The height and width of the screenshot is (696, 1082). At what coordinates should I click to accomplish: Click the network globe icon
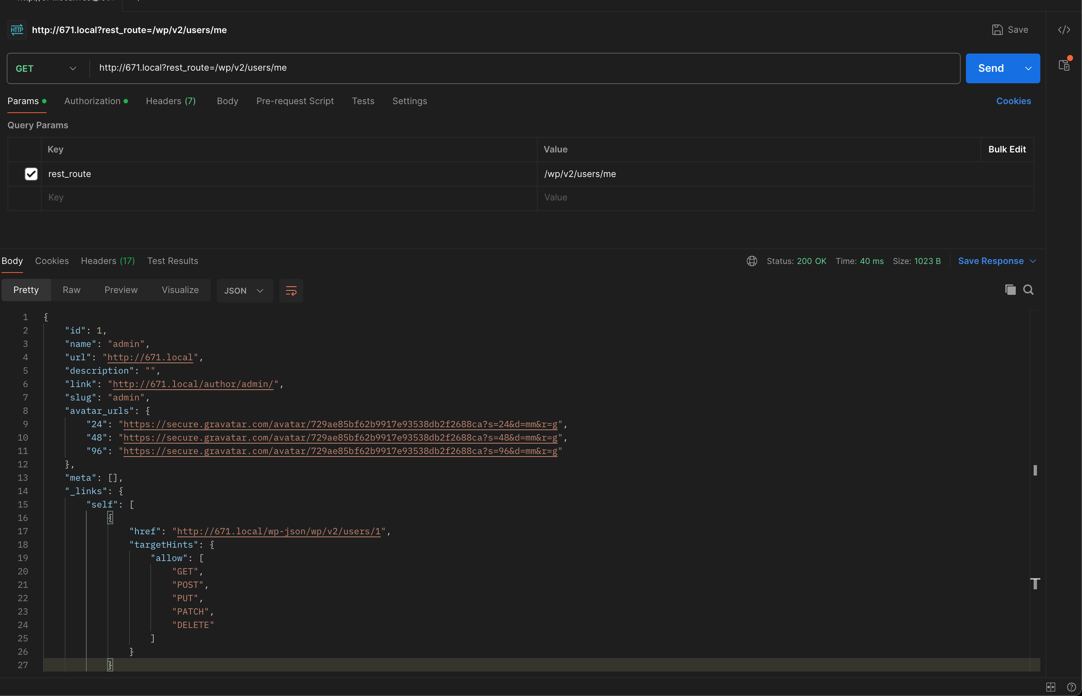(x=752, y=261)
